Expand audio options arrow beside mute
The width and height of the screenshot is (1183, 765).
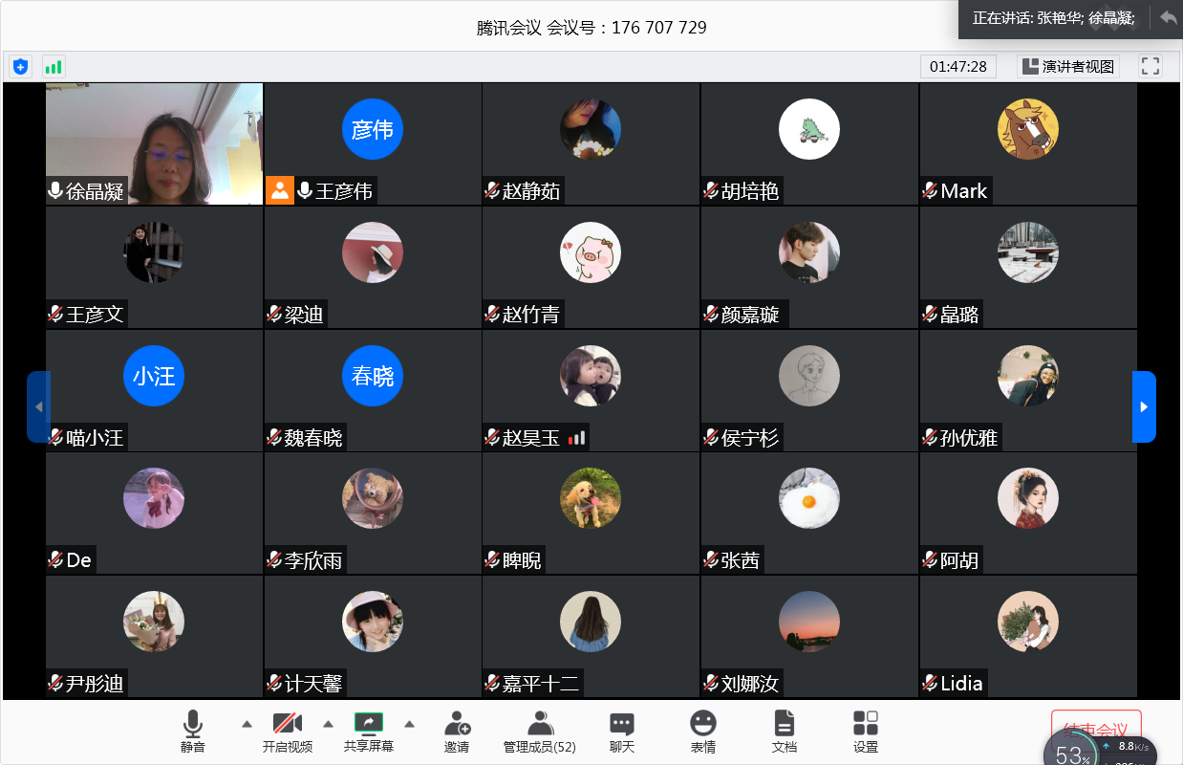(247, 723)
